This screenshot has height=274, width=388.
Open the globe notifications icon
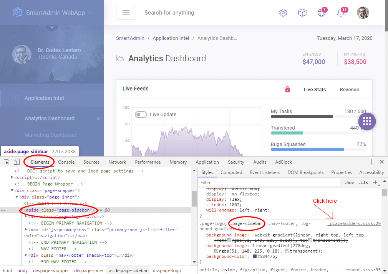pos(322,13)
